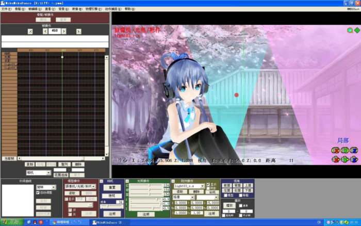Image resolution: width=361 pixels, height=226 pixels.
Task: Jump to next keyframe with >. button
Action: click(x=79, y=31)
